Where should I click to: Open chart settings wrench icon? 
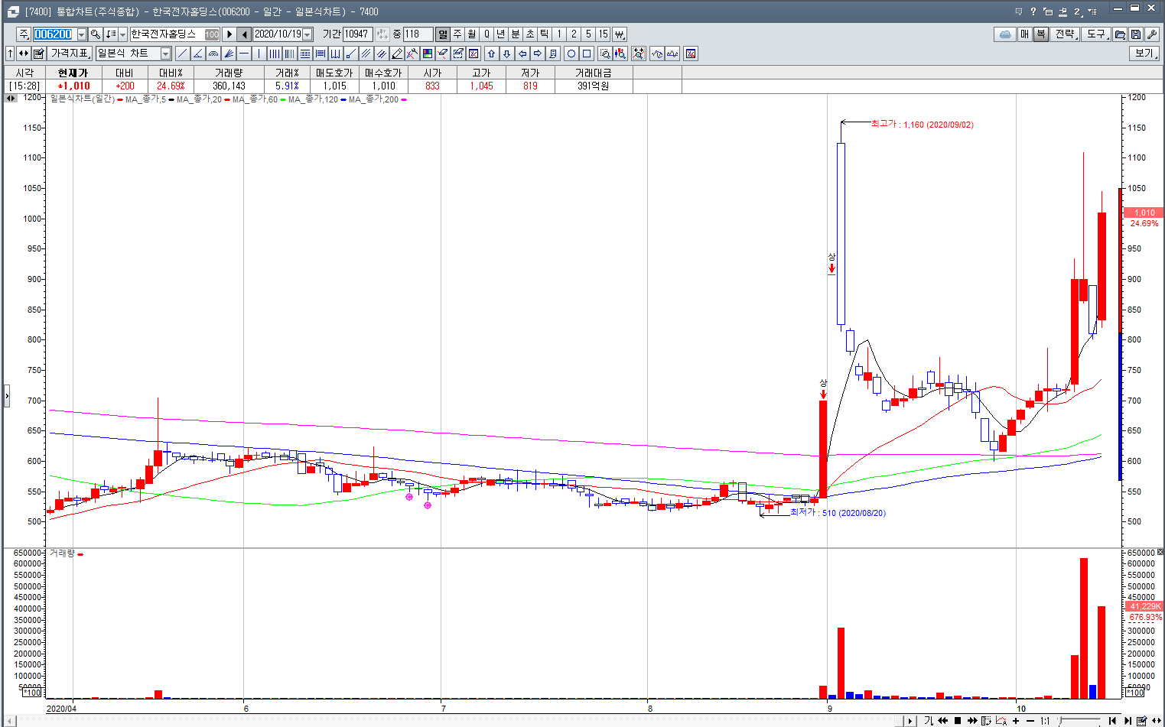pyautogui.click(x=1152, y=34)
